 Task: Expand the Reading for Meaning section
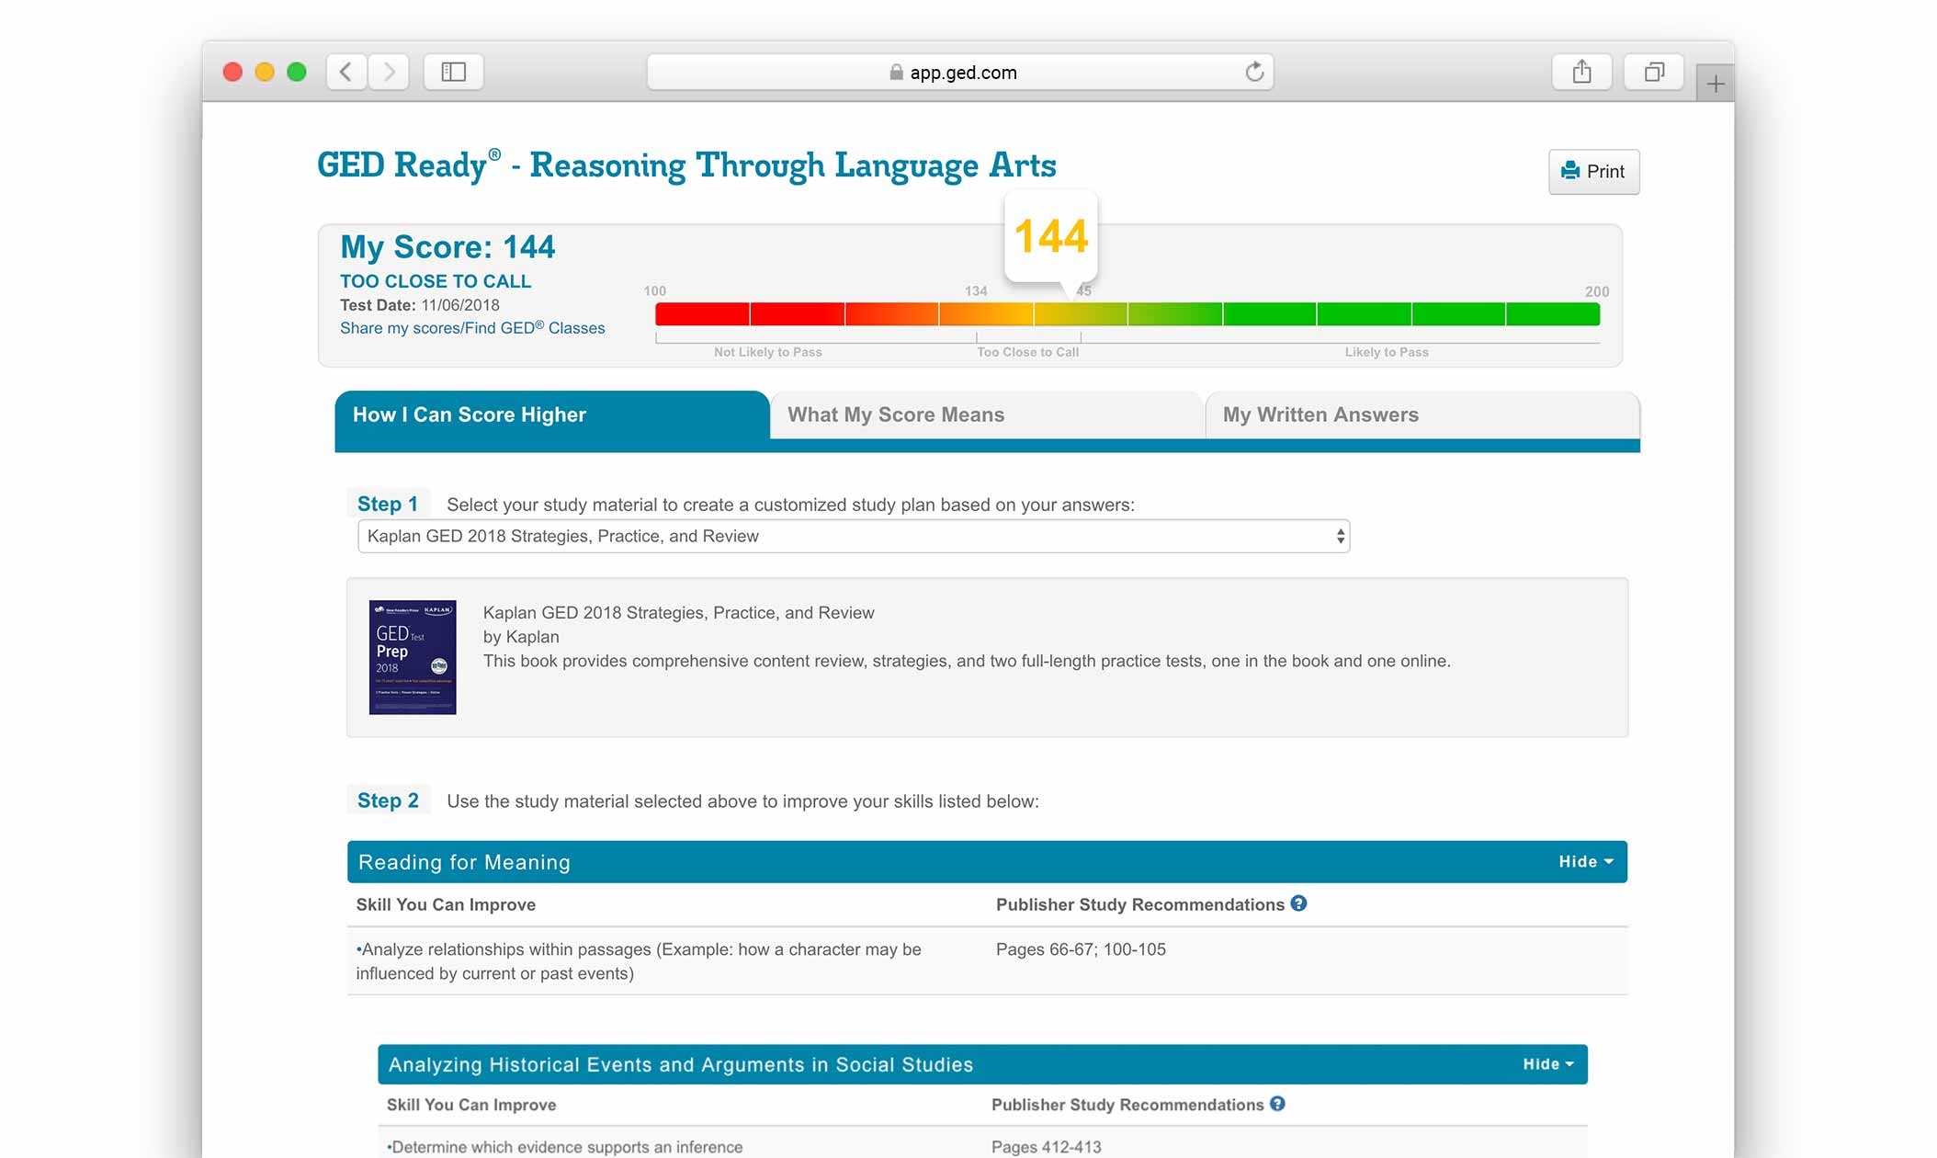click(x=1584, y=860)
